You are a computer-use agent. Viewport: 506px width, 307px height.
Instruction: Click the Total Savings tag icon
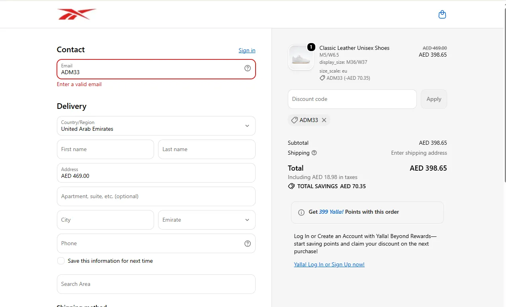pyautogui.click(x=291, y=186)
